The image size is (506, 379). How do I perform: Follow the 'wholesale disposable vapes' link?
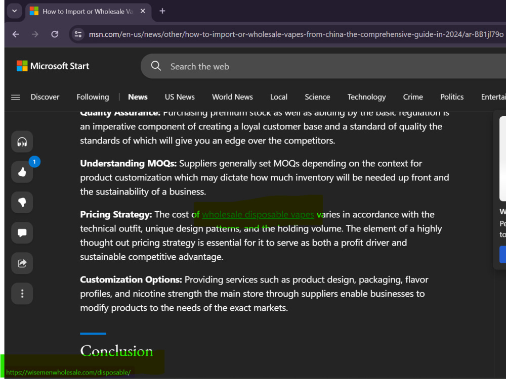(x=258, y=214)
